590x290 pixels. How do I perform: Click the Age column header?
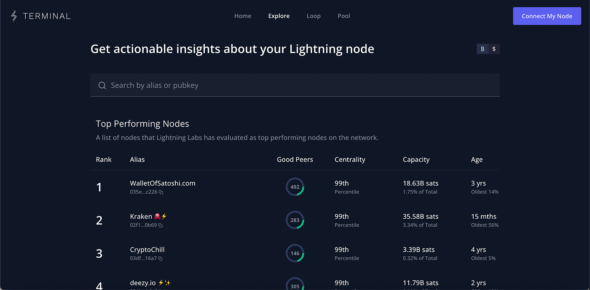(x=477, y=159)
